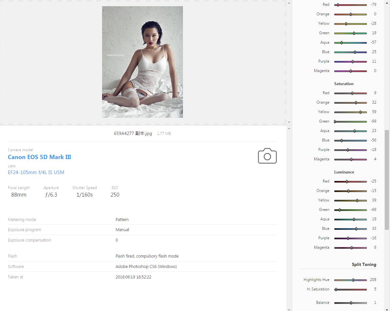Click the right settings panel scrollbar thumb
The width and height of the screenshot is (390, 311).
coord(386,180)
